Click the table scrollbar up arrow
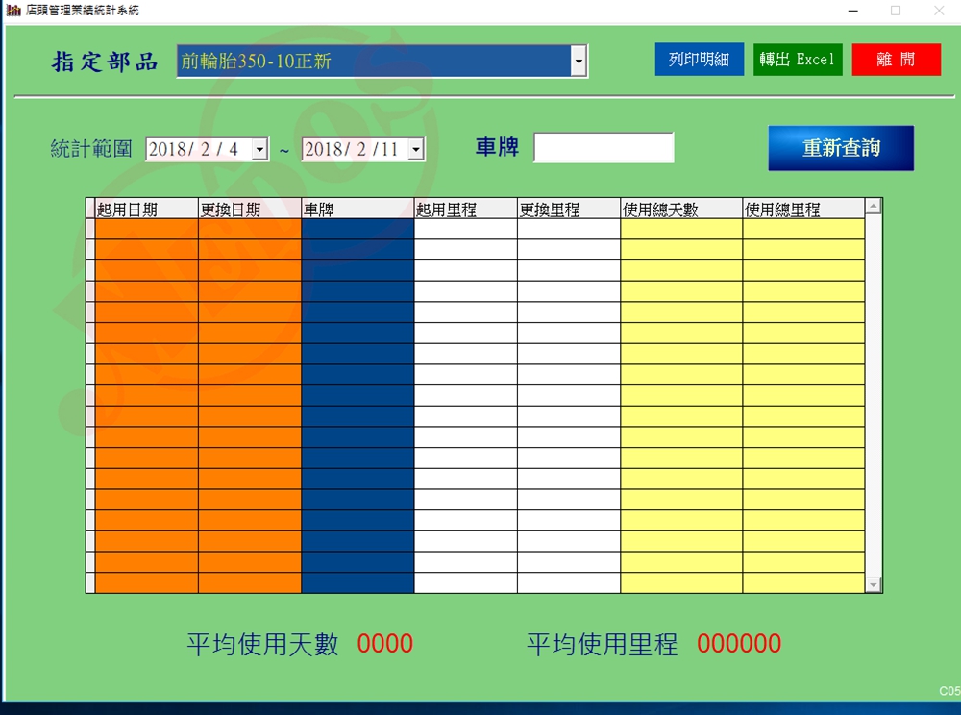The height and width of the screenshot is (715, 961). (x=873, y=206)
